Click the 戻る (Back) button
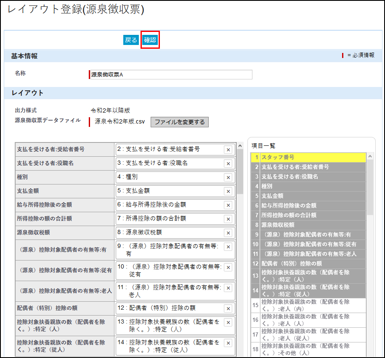 point(131,40)
